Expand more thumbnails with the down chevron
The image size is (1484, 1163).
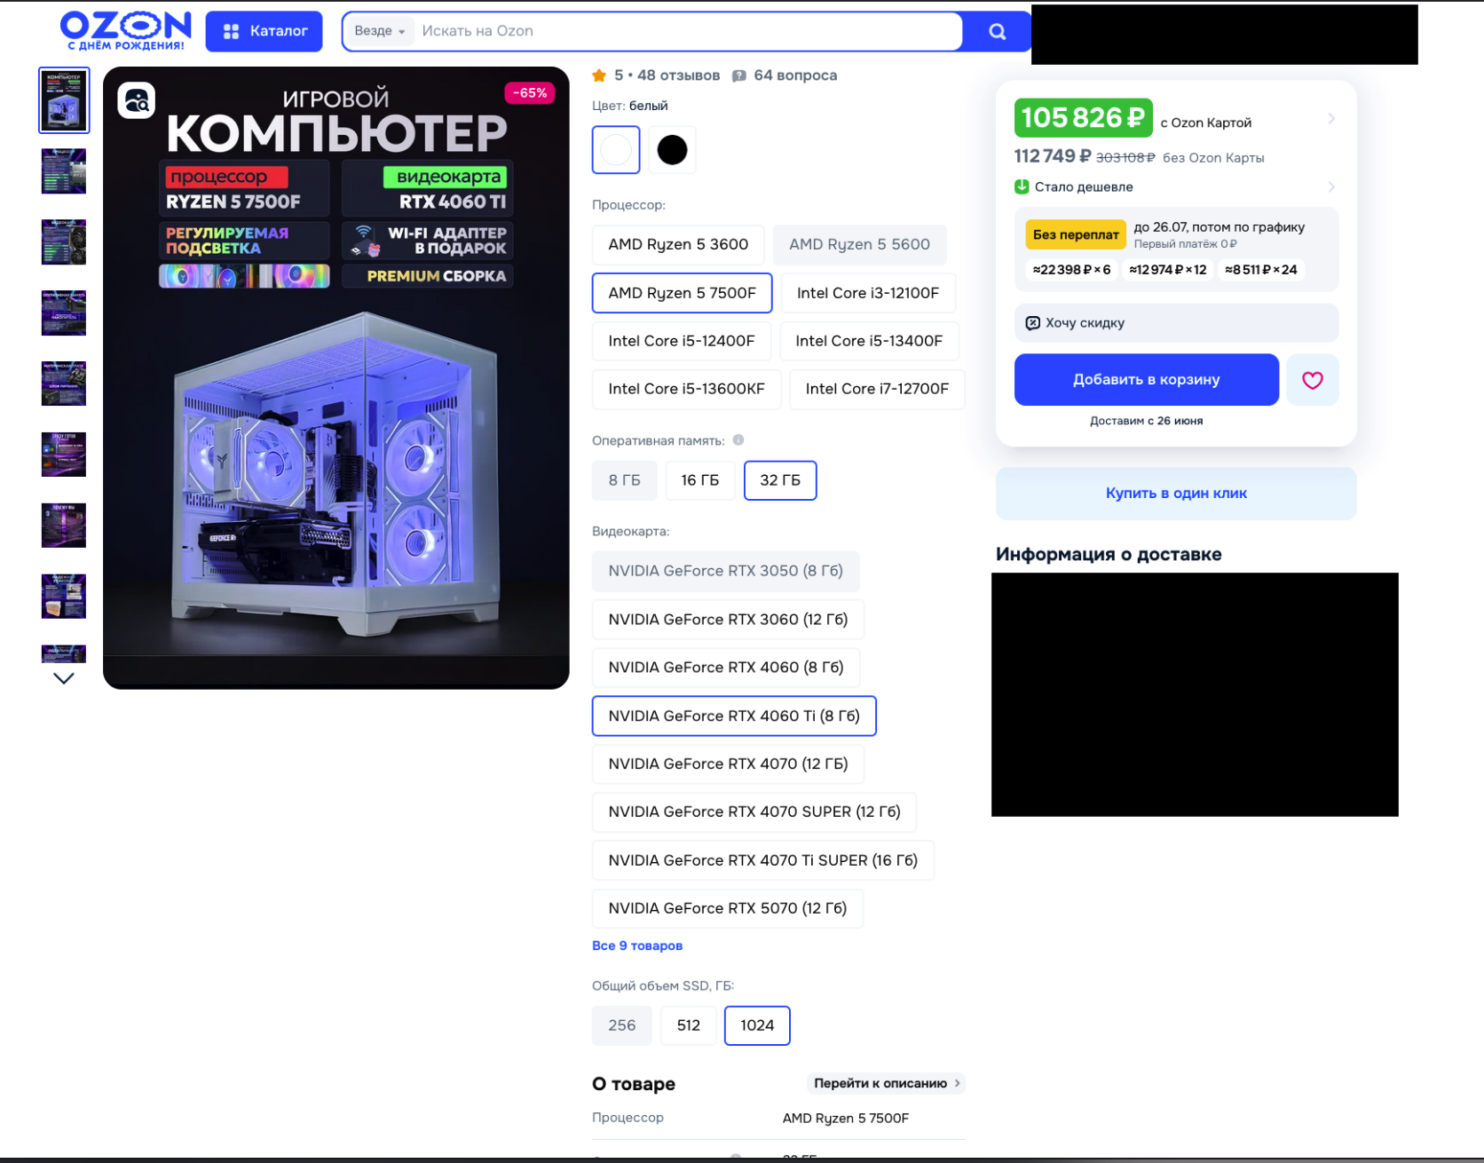64,678
